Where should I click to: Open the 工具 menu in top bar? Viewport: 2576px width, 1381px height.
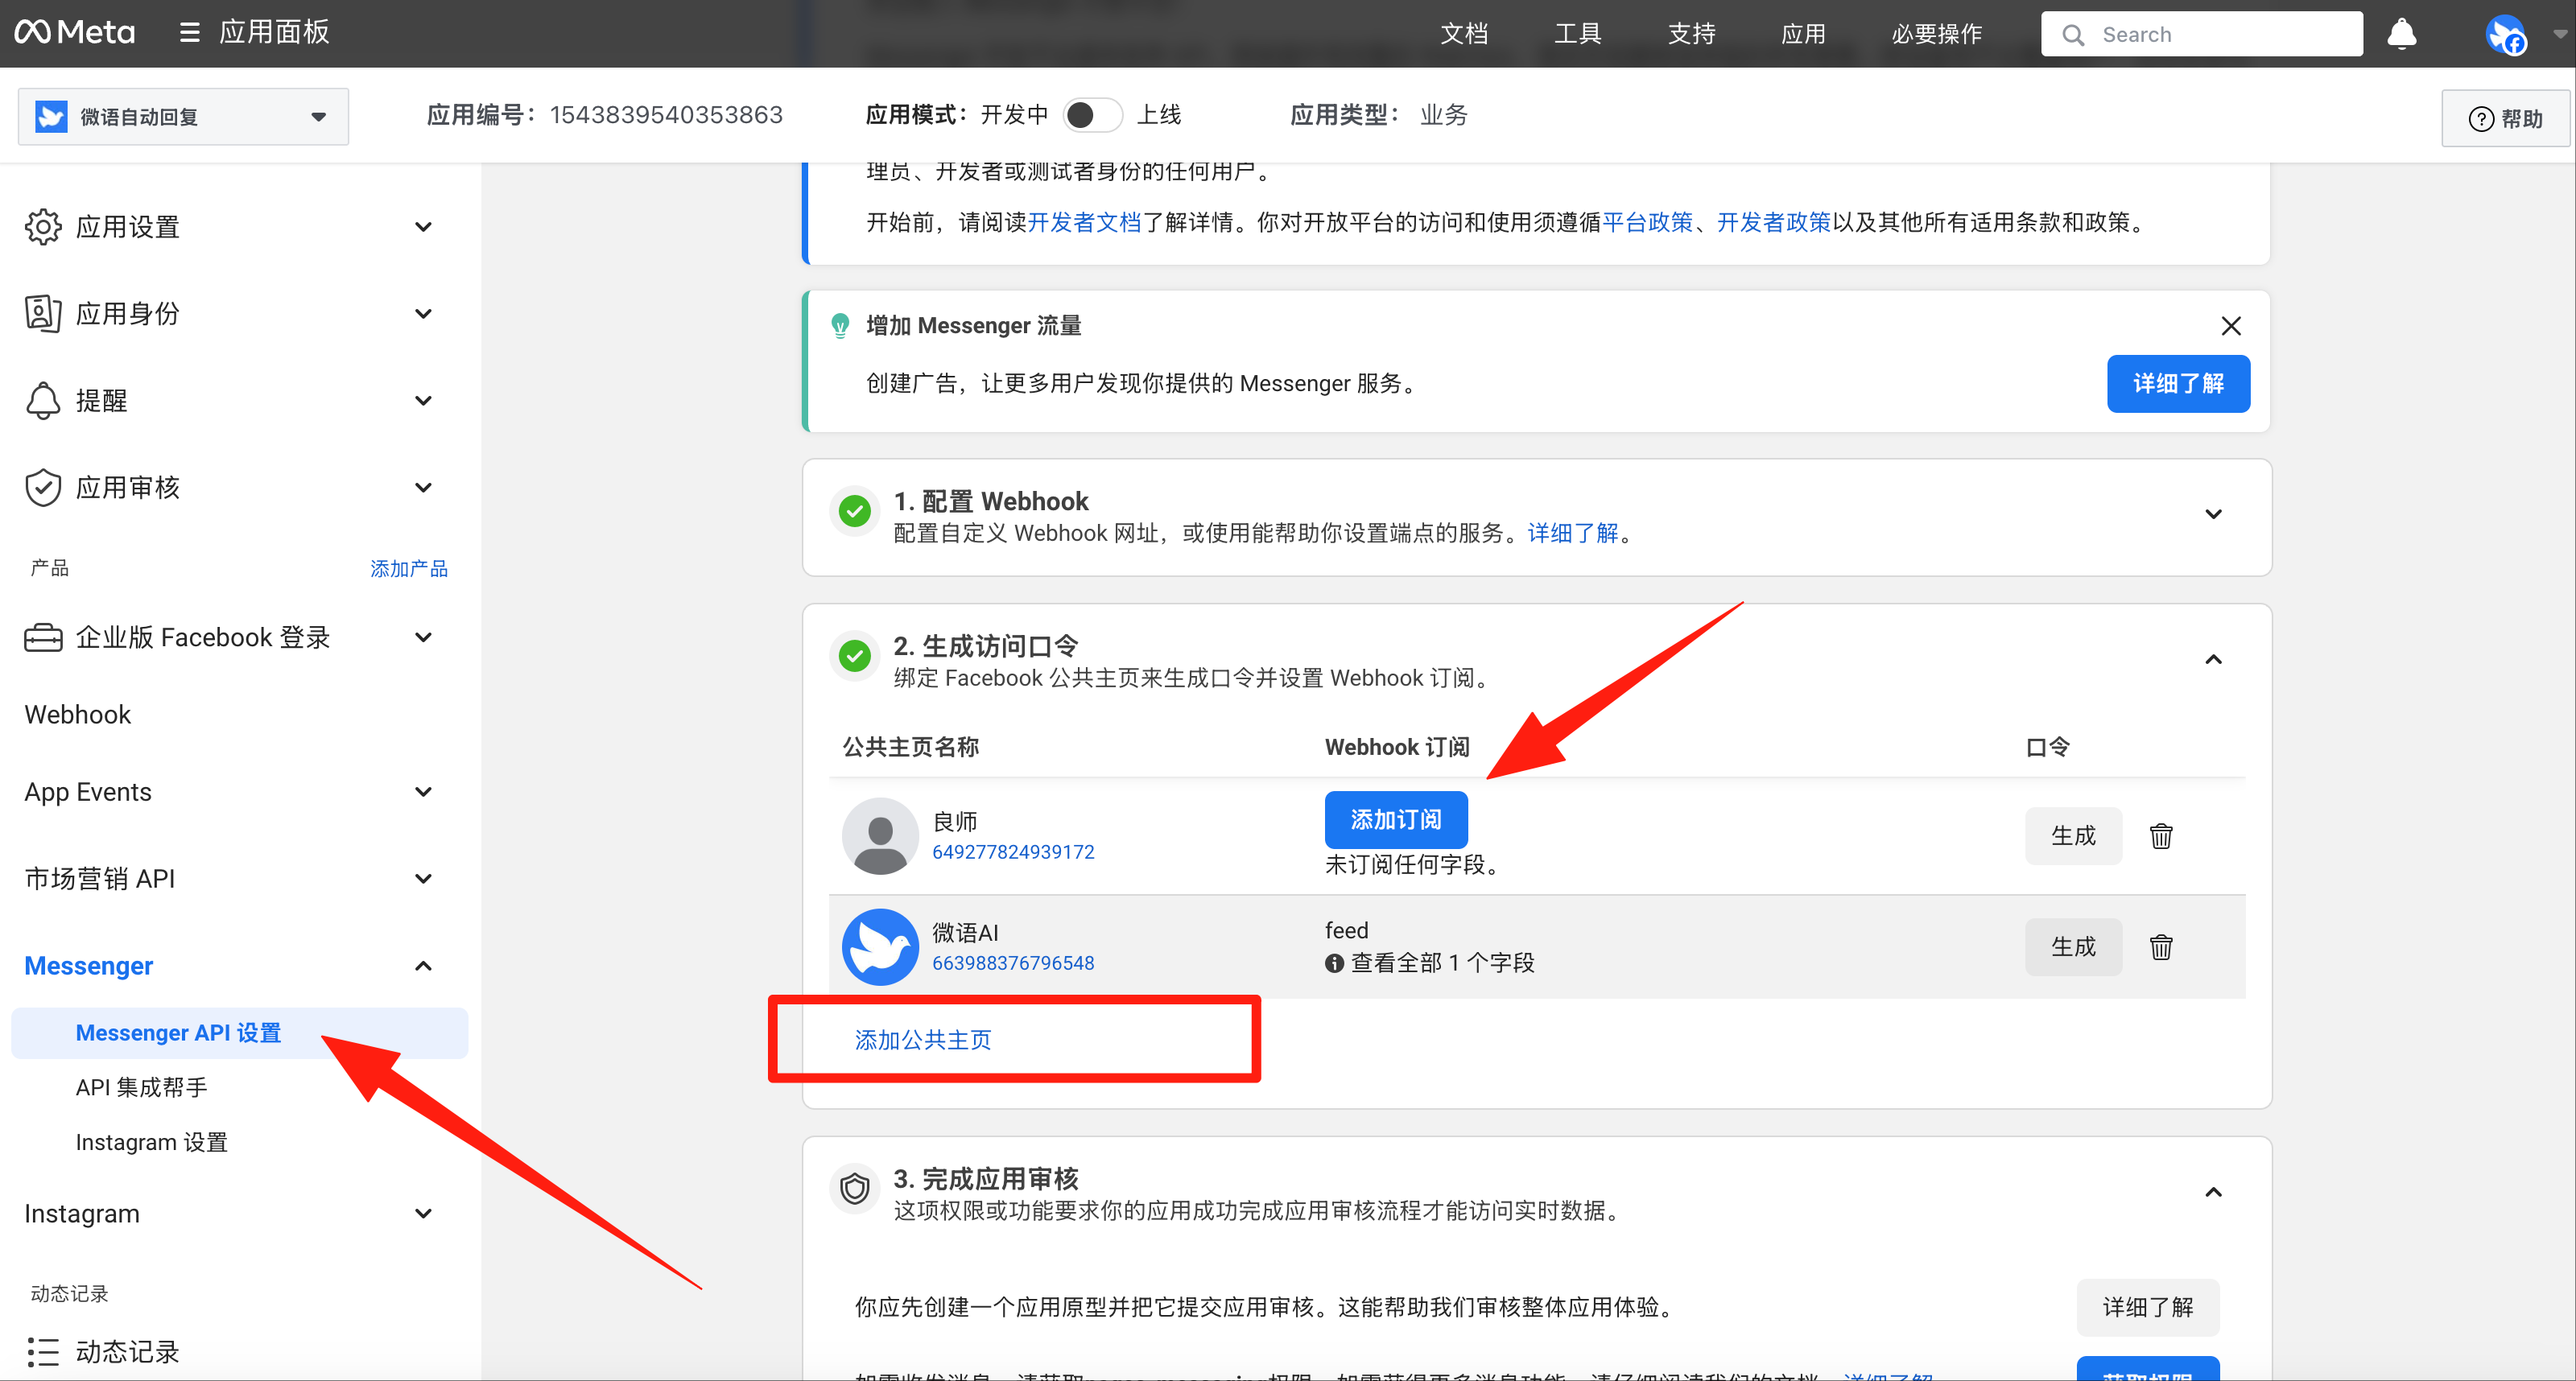tap(1576, 33)
